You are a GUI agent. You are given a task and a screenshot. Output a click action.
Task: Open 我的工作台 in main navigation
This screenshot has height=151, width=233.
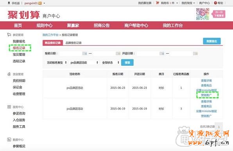click(x=172, y=25)
